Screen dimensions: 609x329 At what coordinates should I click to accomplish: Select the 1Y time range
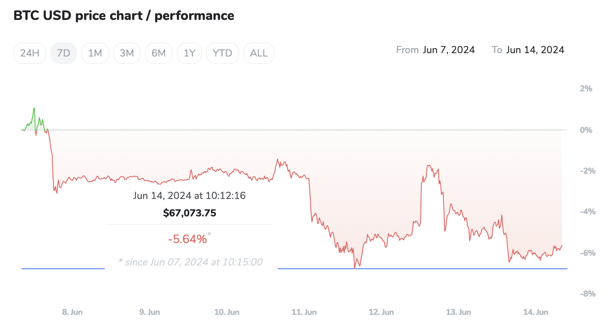click(189, 53)
